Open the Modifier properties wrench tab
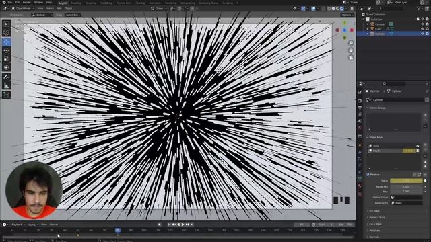Image resolution: width=431 pixels, height=242 pixels. click(360, 152)
